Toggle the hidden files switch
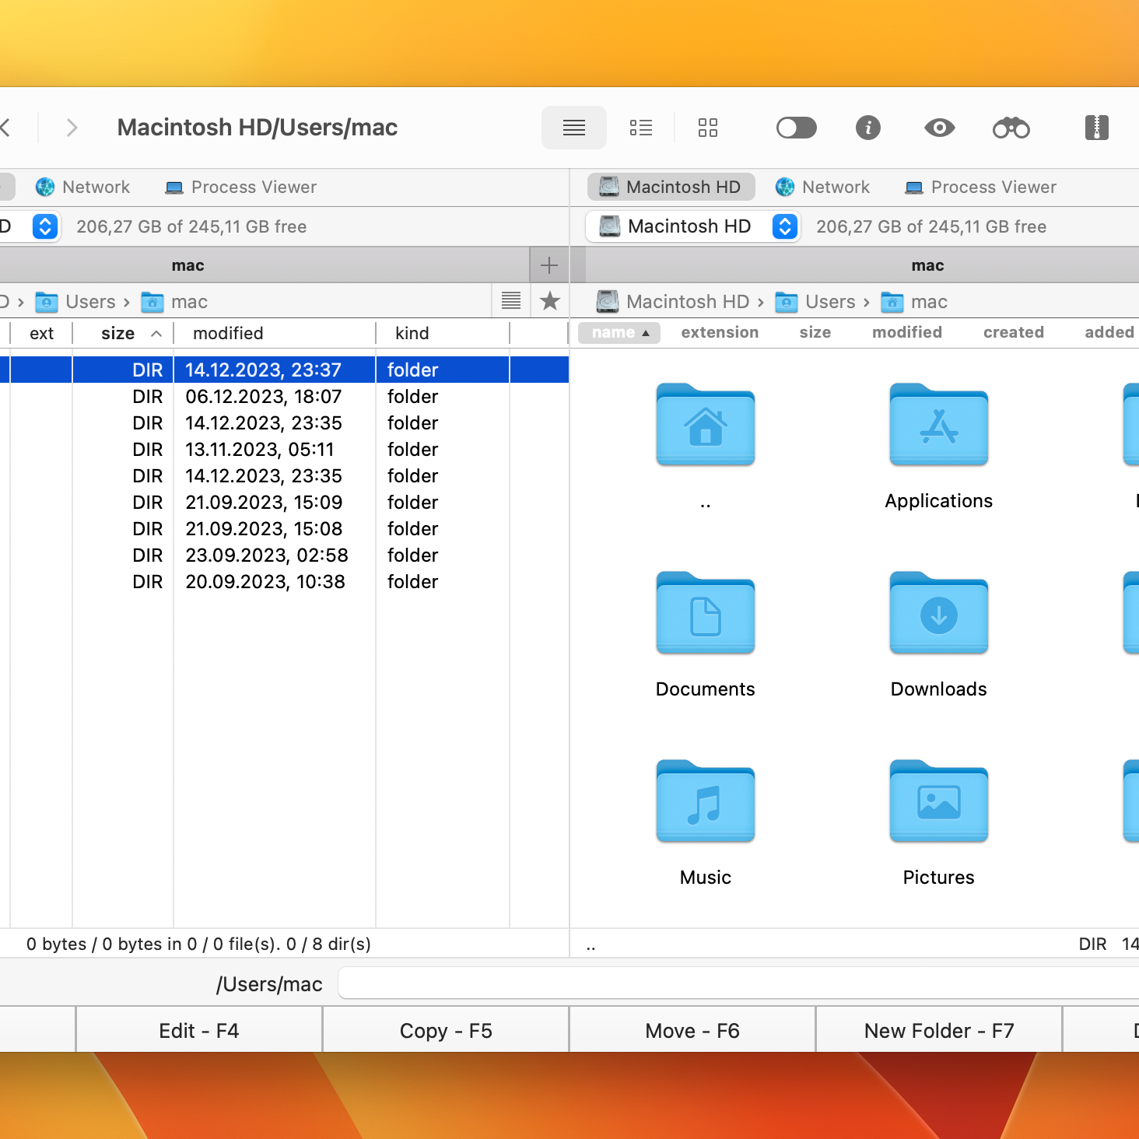This screenshot has height=1139, width=1139. click(x=797, y=128)
